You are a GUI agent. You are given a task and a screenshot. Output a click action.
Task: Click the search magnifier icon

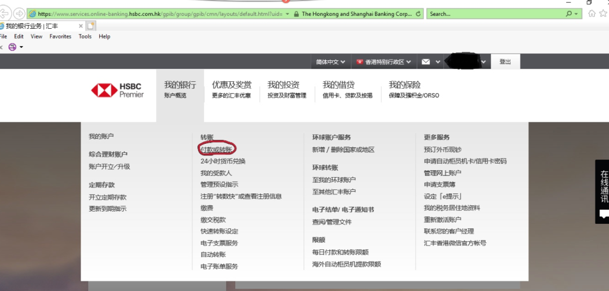(568, 14)
